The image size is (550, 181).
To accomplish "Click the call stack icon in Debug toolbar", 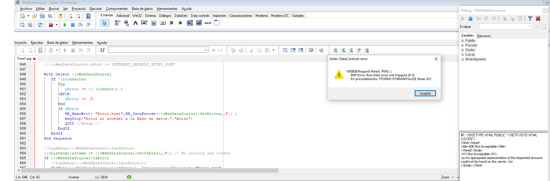I will [x=520, y=19].
